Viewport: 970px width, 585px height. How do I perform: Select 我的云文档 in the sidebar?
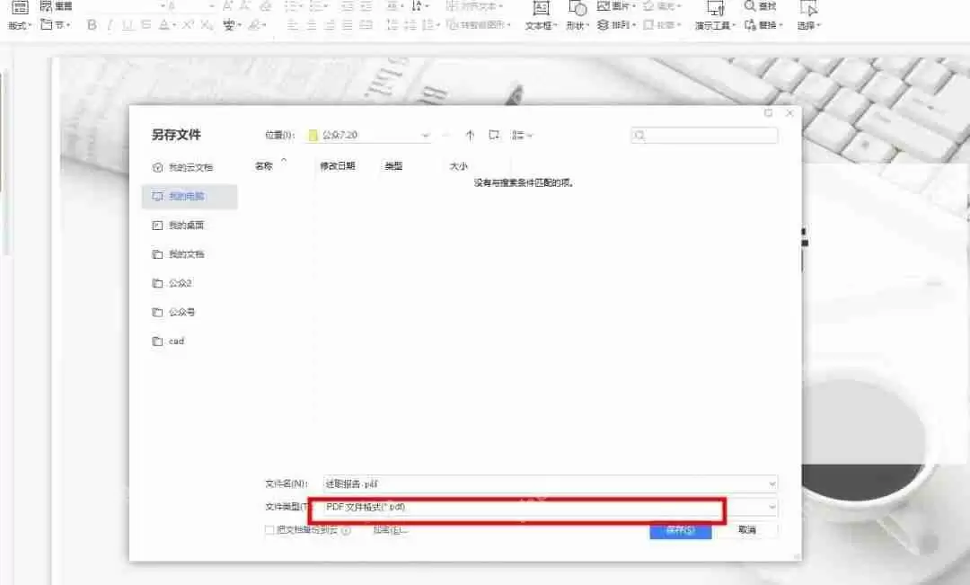tap(183, 166)
